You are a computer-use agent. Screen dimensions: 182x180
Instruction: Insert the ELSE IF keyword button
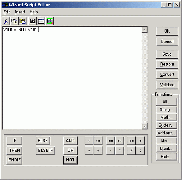pos(45,151)
